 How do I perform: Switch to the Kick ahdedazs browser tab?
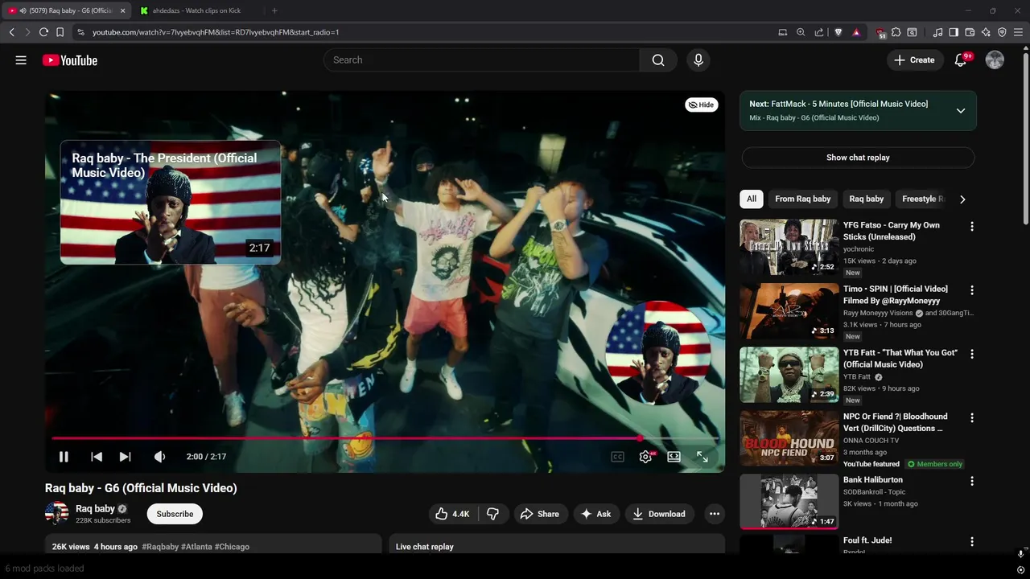(x=196, y=10)
